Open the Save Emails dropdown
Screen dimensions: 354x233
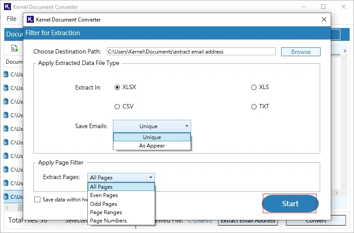[152, 126]
